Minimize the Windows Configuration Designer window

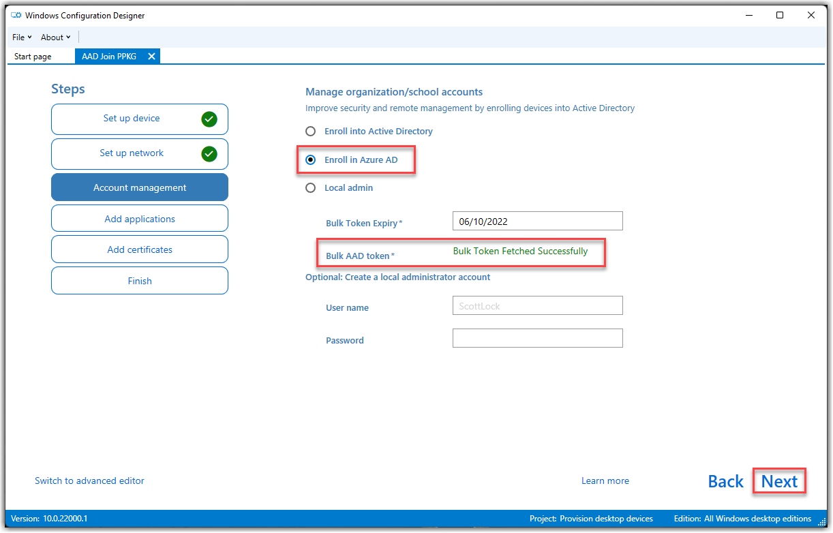click(x=748, y=15)
